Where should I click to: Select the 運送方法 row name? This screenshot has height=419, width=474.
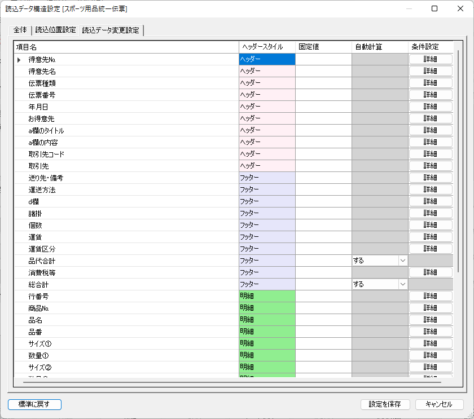click(x=42, y=190)
